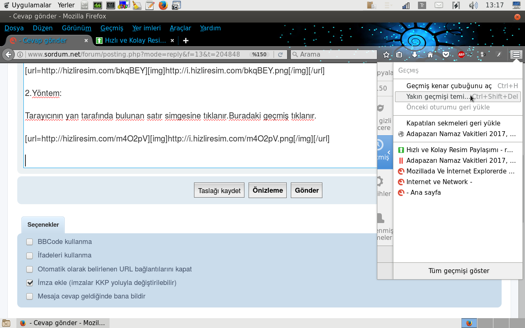Click the Gönder button
Image resolution: width=525 pixels, height=328 pixels.
coord(307,190)
